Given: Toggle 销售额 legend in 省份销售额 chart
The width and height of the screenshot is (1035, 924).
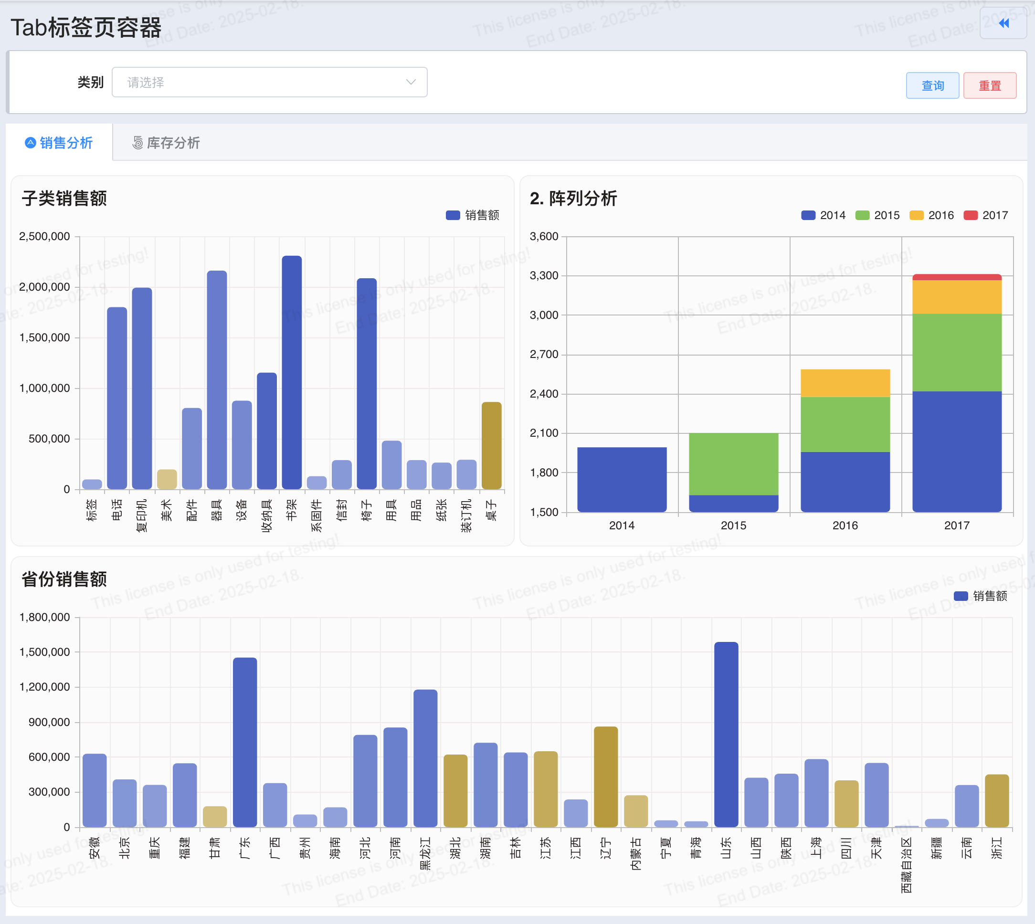Looking at the screenshot, I should [980, 596].
